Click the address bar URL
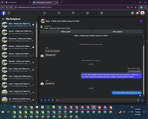The height and width of the screenshot is (119, 148). point(35,7)
